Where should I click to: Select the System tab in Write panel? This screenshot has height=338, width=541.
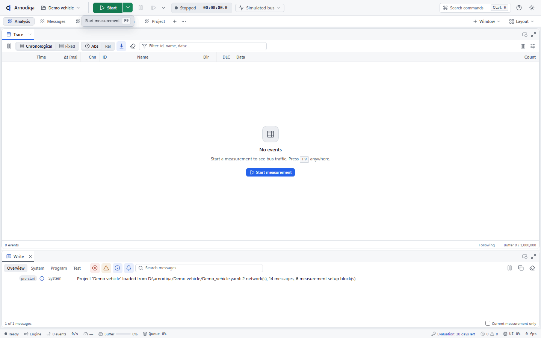pos(38,268)
